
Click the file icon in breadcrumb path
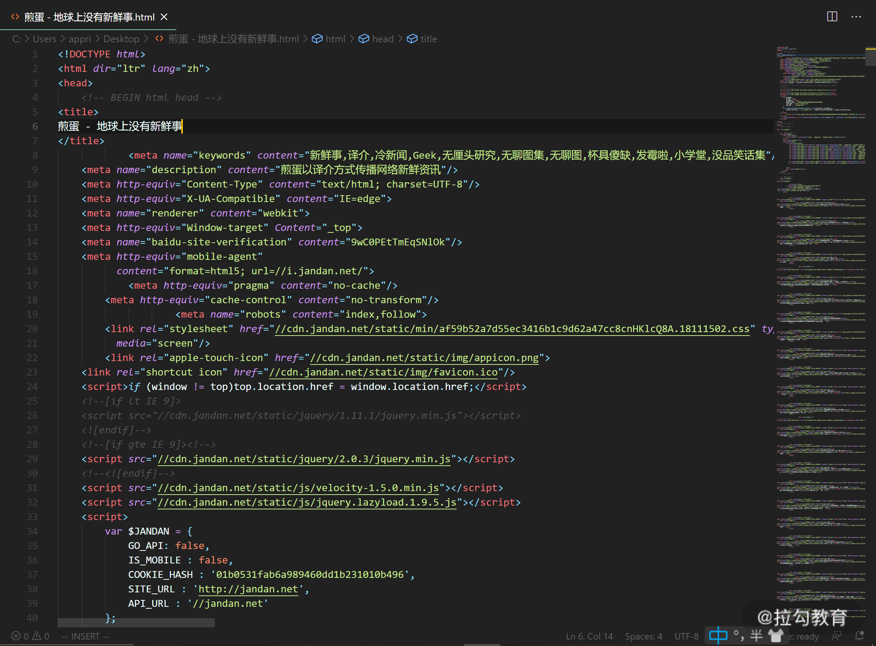coord(159,38)
